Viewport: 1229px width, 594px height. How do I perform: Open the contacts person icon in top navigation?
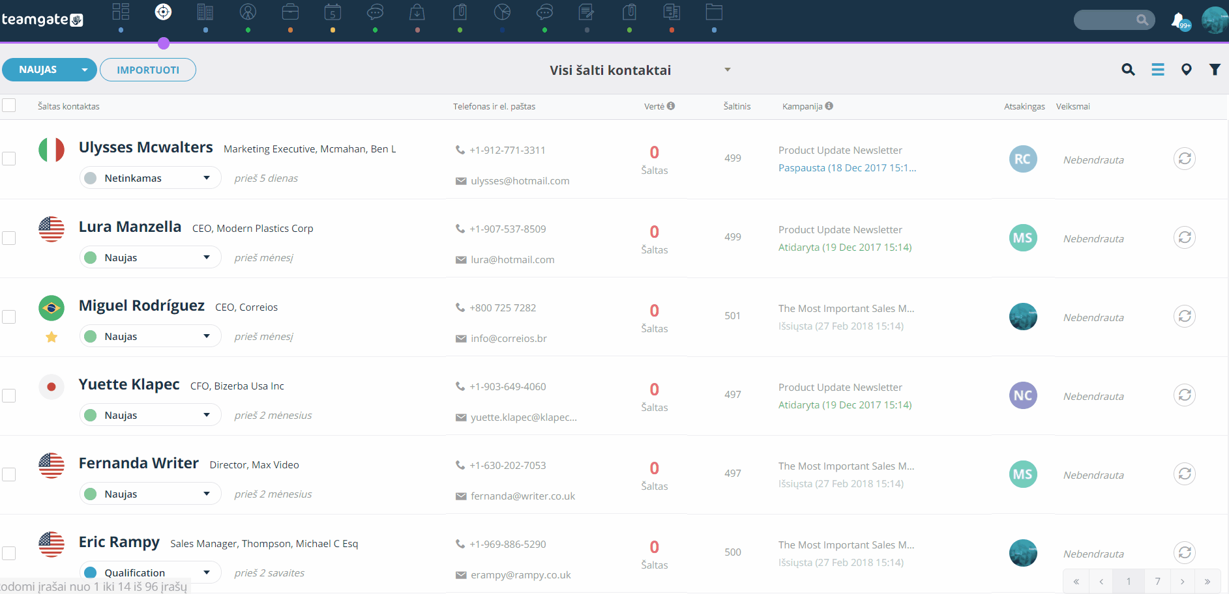point(248,12)
